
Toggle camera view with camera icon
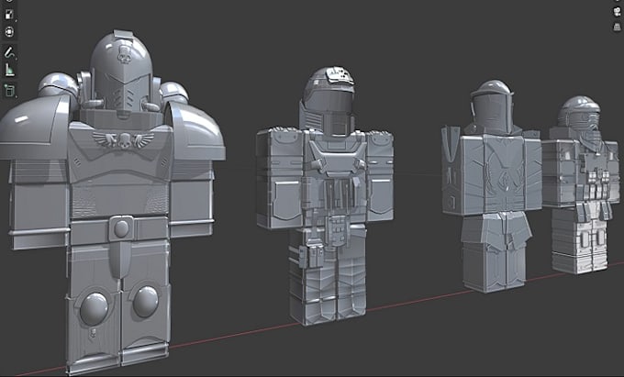click(618, 12)
